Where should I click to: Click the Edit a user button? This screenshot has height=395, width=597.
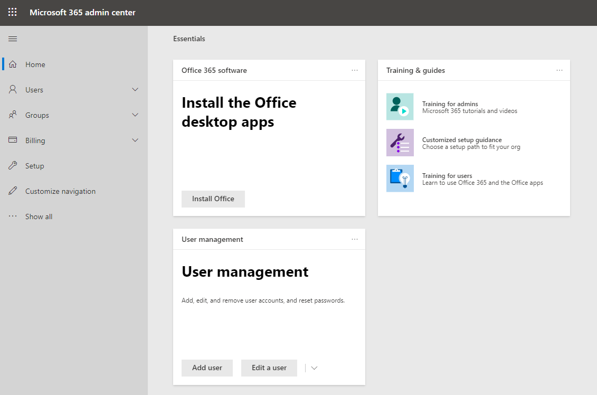coord(269,368)
